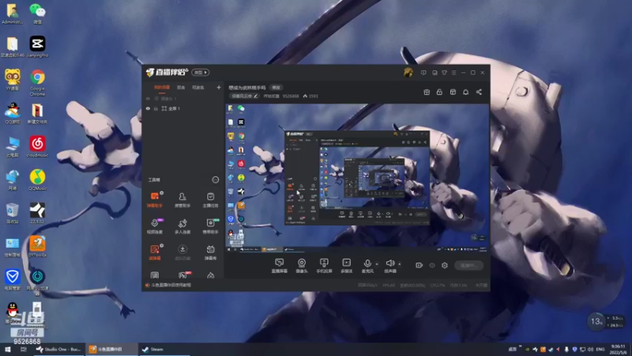The image size is (632, 356).
Task: Open 主播任务 tool
Action: pos(210,200)
